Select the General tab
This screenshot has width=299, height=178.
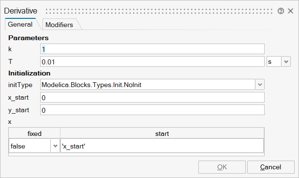tap(20, 24)
